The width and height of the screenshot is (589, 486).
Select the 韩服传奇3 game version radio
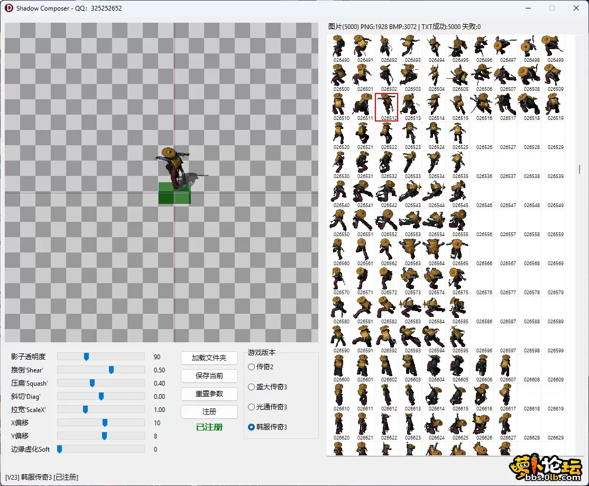click(267, 427)
